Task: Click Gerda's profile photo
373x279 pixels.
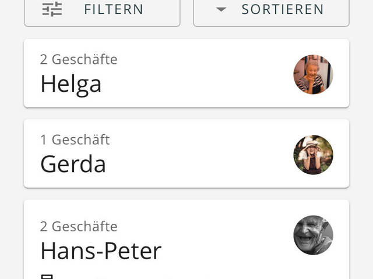Action: pos(313,155)
